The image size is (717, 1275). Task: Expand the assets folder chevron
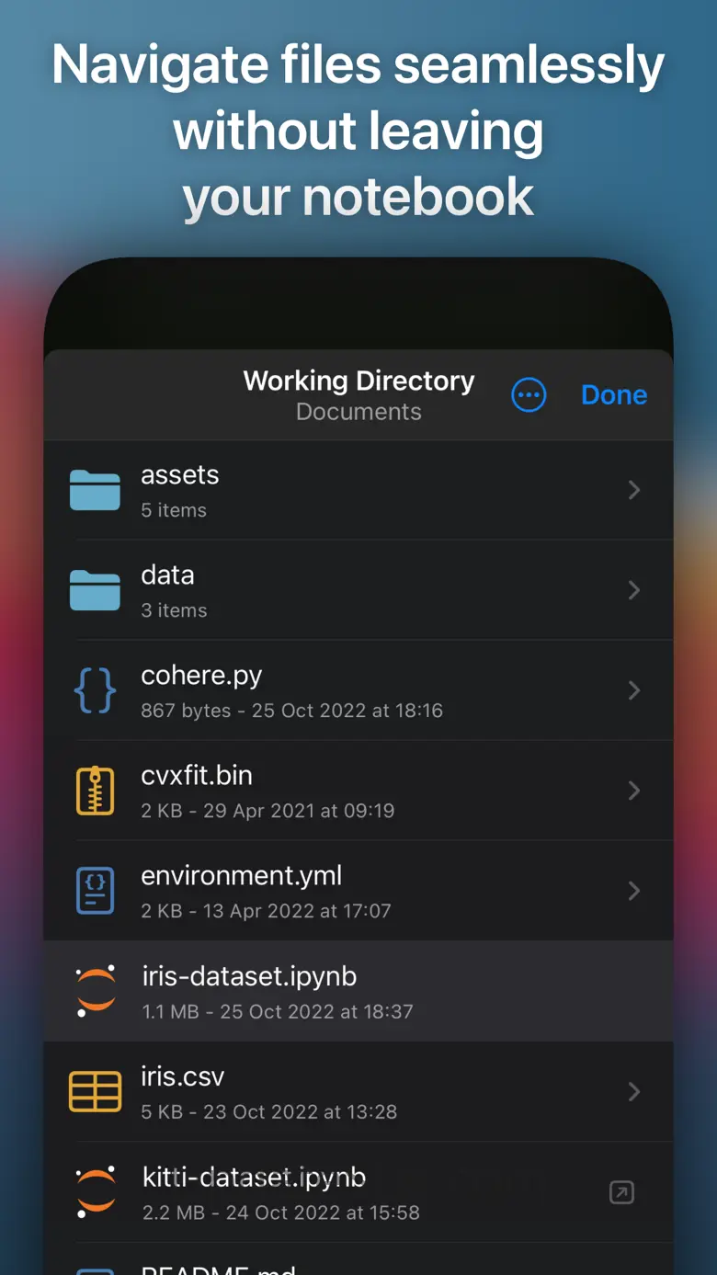[x=634, y=490]
